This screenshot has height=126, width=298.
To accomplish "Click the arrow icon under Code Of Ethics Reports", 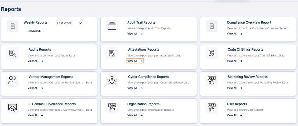I will pyautogui.click(x=241, y=61).
